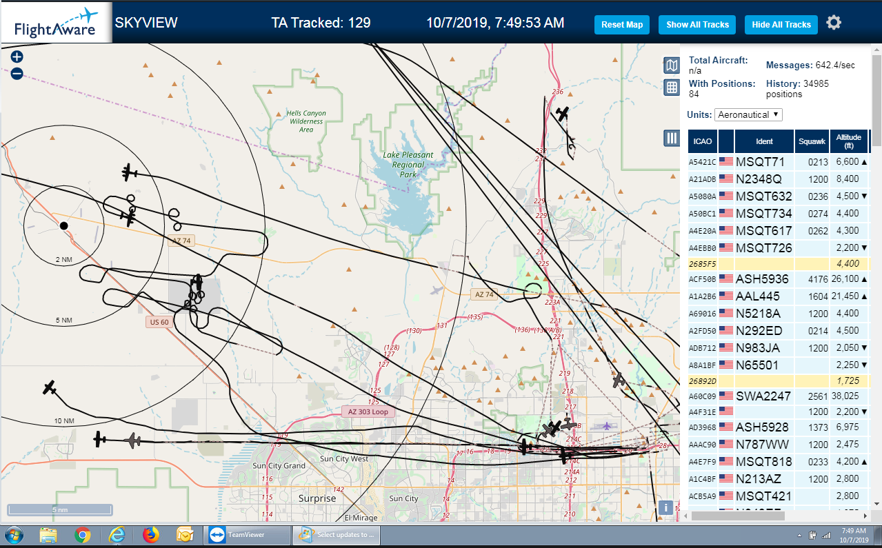The width and height of the screenshot is (882, 548).
Task: Open the map layer selector icon
Action: pyautogui.click(x=671, y=65)
